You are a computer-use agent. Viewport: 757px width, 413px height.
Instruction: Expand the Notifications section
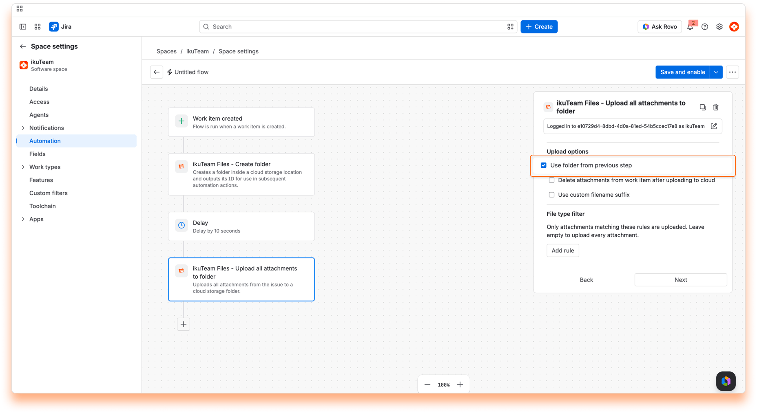[x=23, y=128]
